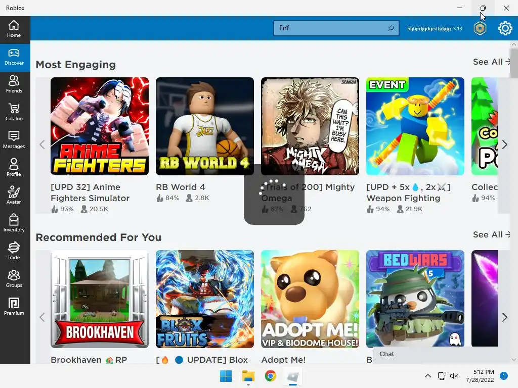Screen dimensions: 518x388
Task: Click the page vertical scrollbar
Action: [514, 63]
